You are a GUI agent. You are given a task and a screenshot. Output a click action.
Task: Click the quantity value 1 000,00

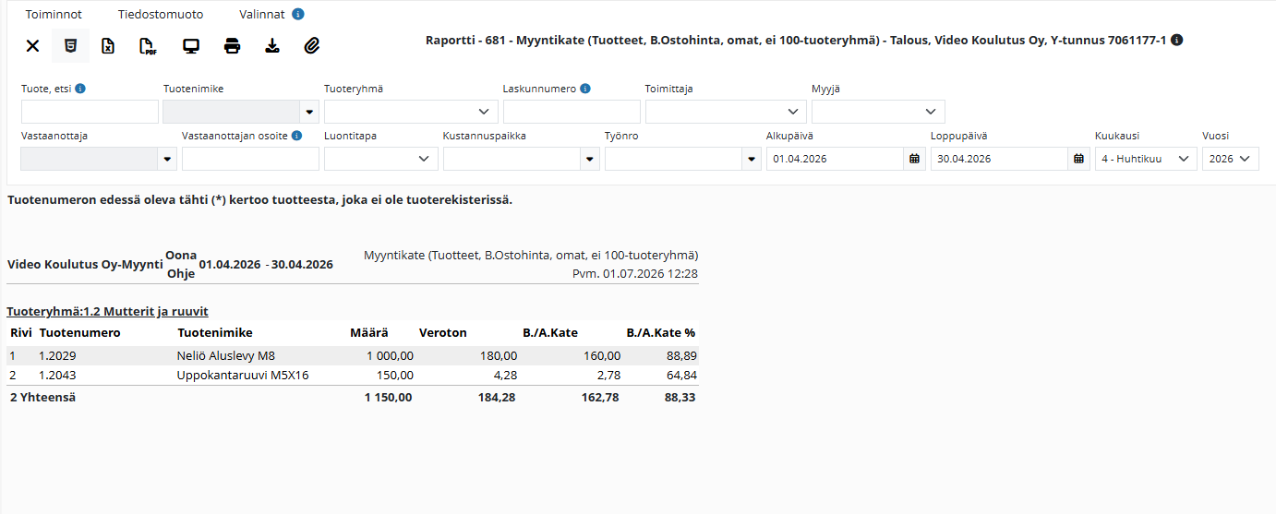[x=390, y=355]
